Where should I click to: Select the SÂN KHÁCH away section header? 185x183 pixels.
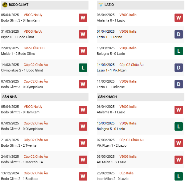pos(107,97)
